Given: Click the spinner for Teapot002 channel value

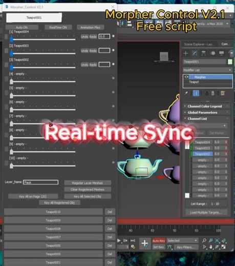Looking at the screenshot, I should tap(226, 154).
